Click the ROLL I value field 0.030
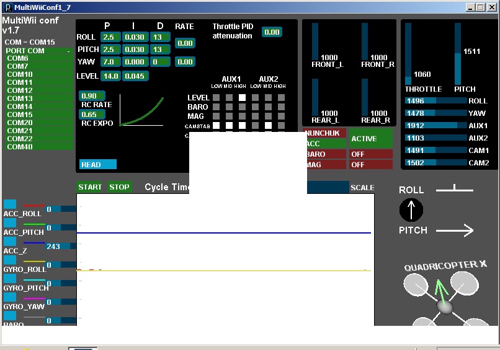This screenshot has width=500, height=350. 135,37
